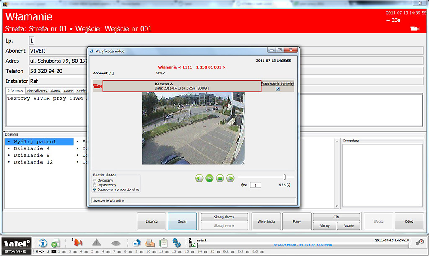Select the Oryginalny image size option
The image size is (429, 256).
[x=95, y=180]
